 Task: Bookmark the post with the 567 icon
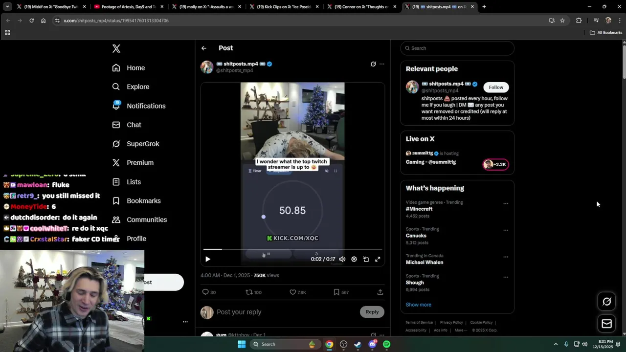tap(341, 292)
